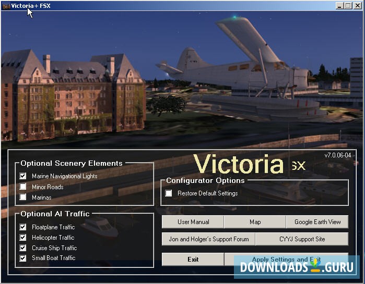Screen dimensions: 365x284
Task: Minimize the Victoria+ FSX window
Action: (339, 6)
